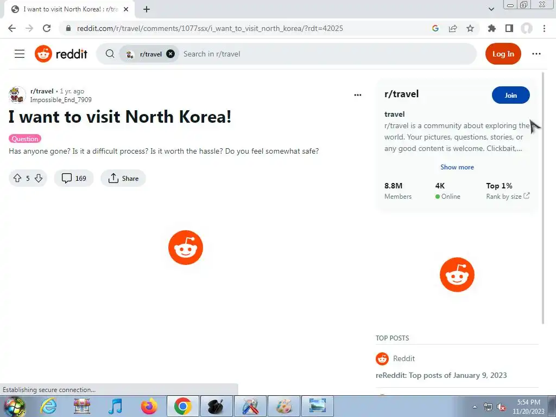556x417 pixels.
Task: Click the Question flair tag
Action: (25, 138)
